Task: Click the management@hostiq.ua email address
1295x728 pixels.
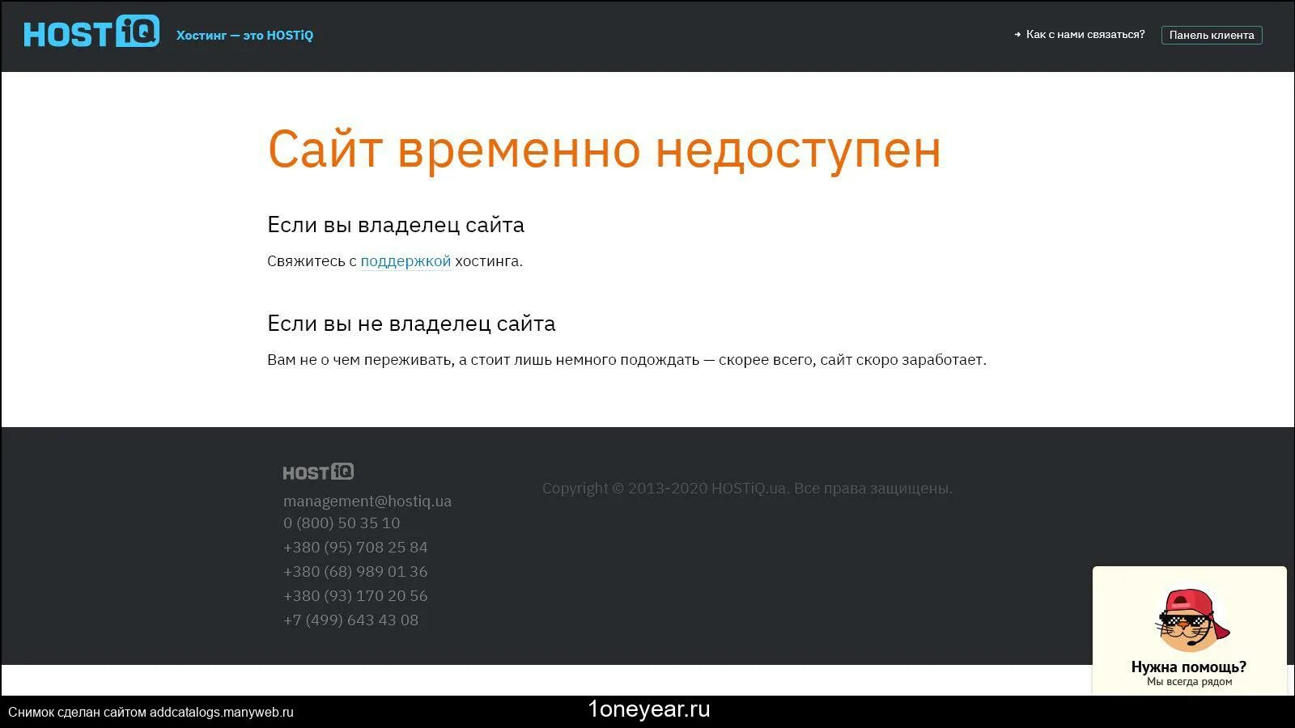Action: tap(367, 502)
